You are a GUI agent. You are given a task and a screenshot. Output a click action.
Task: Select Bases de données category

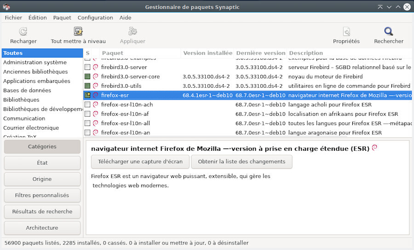[x=27, y=90]
